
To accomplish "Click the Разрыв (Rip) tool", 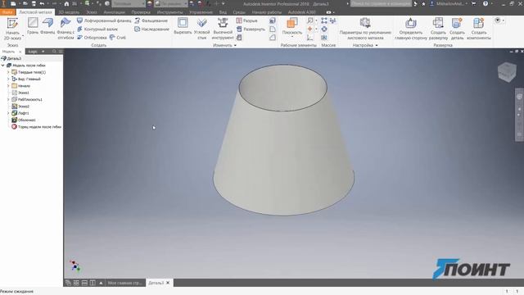I will (246, 20).
